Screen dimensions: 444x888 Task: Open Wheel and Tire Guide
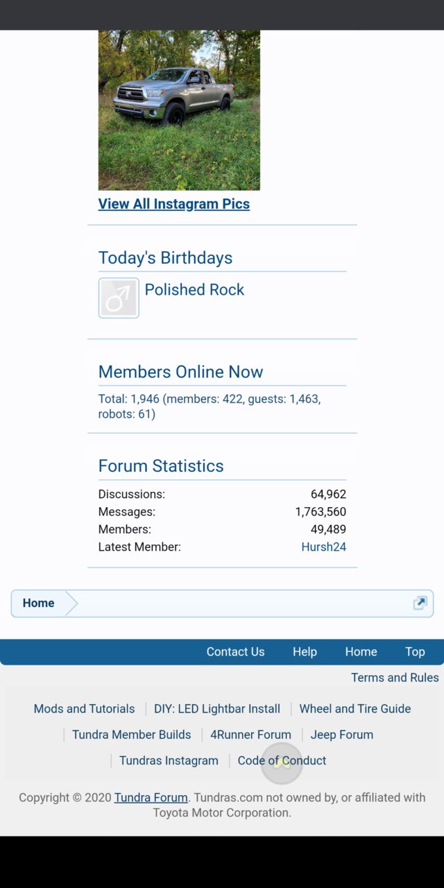(355, 709)
